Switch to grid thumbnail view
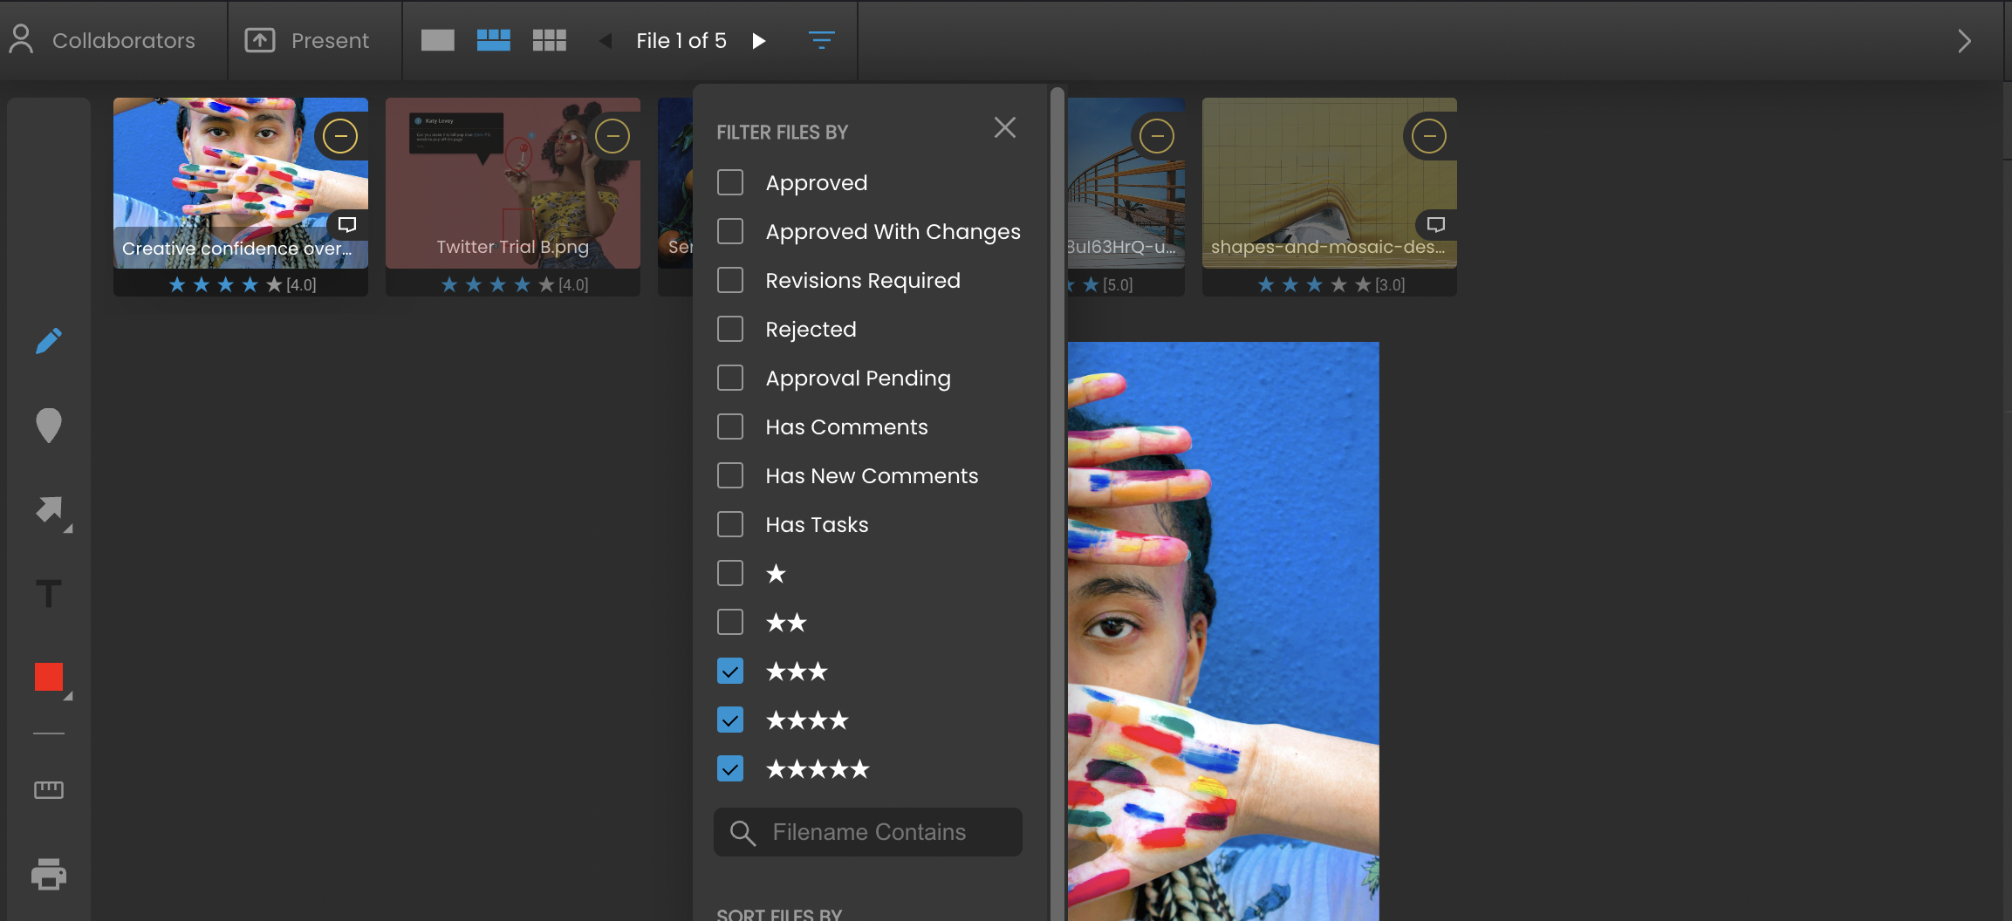Image resolution: width=2012 pixels, height=921 pixels. coord(549,40)
